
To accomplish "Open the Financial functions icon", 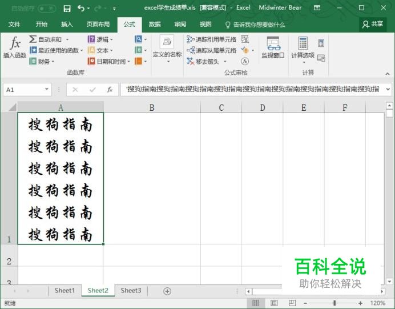I will coord(33,61).
